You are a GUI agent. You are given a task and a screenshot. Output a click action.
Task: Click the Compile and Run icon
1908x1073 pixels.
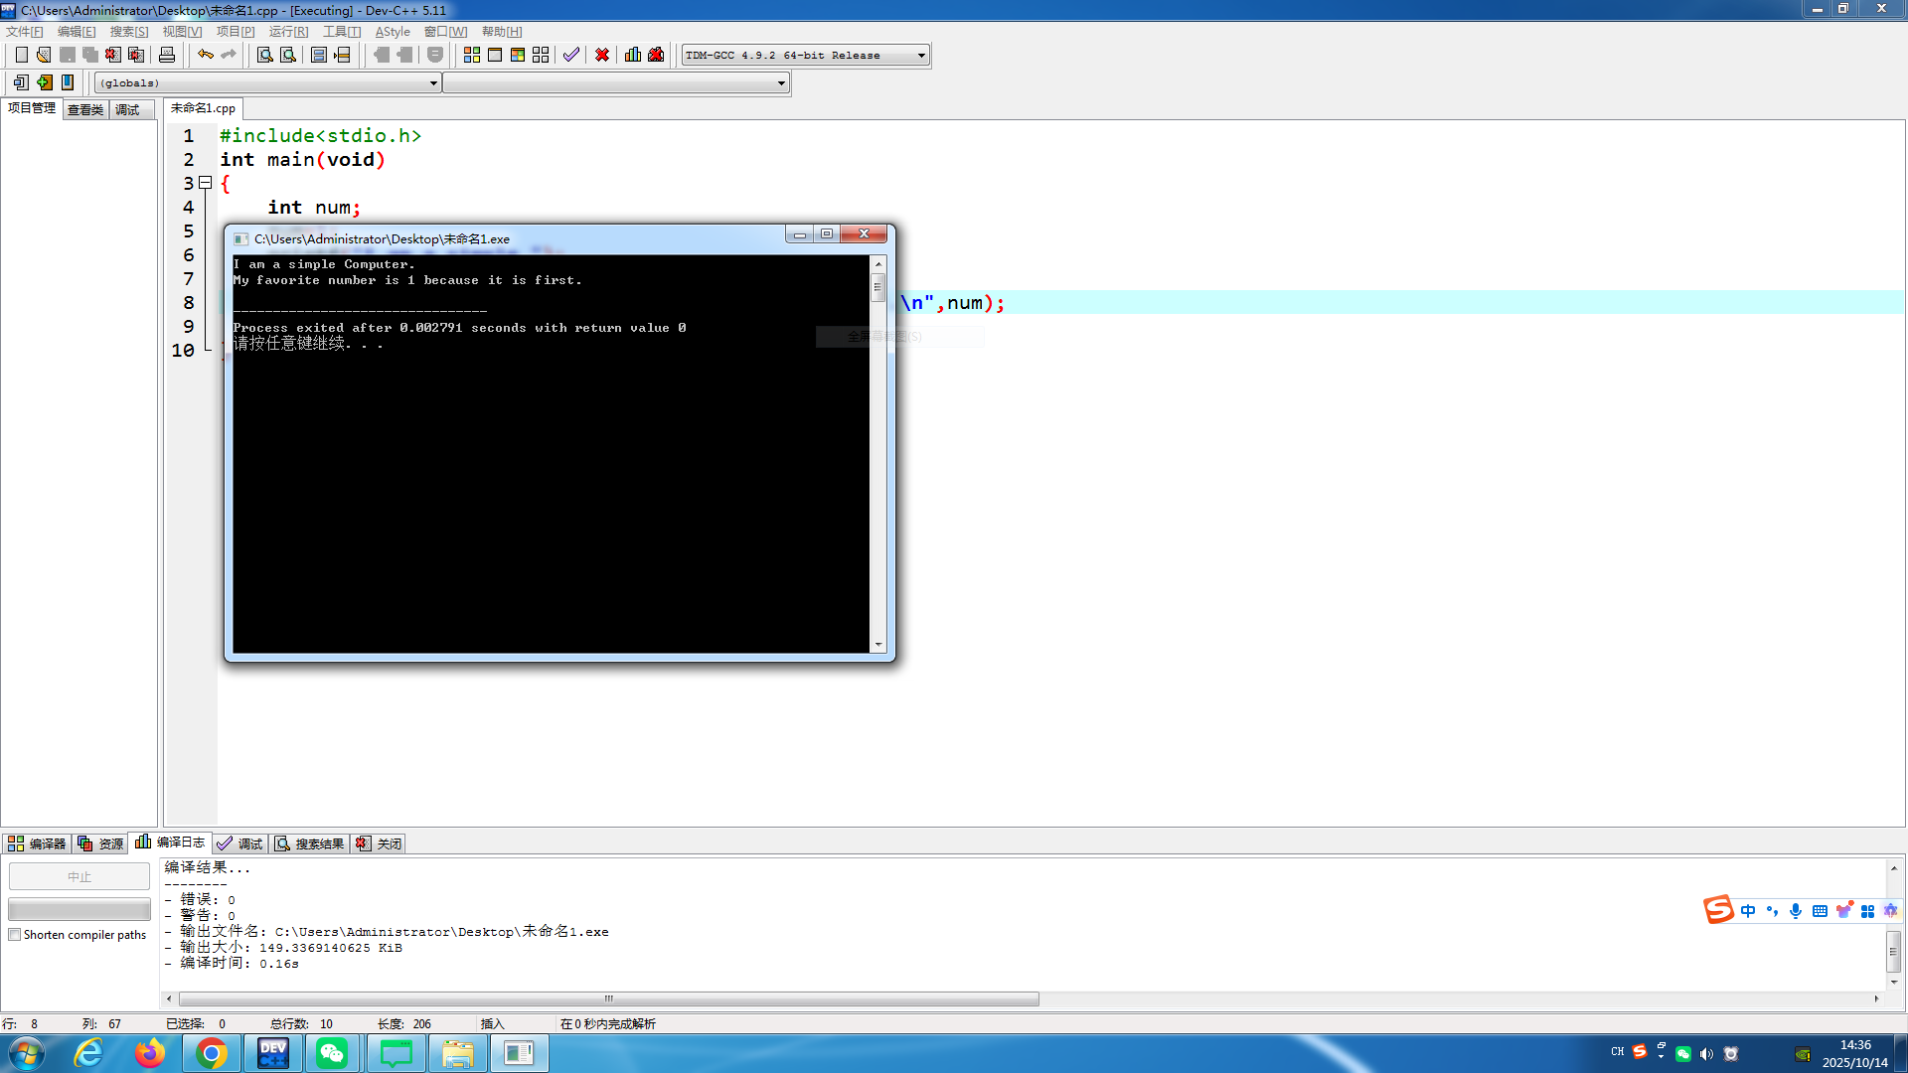pos(518,55)
